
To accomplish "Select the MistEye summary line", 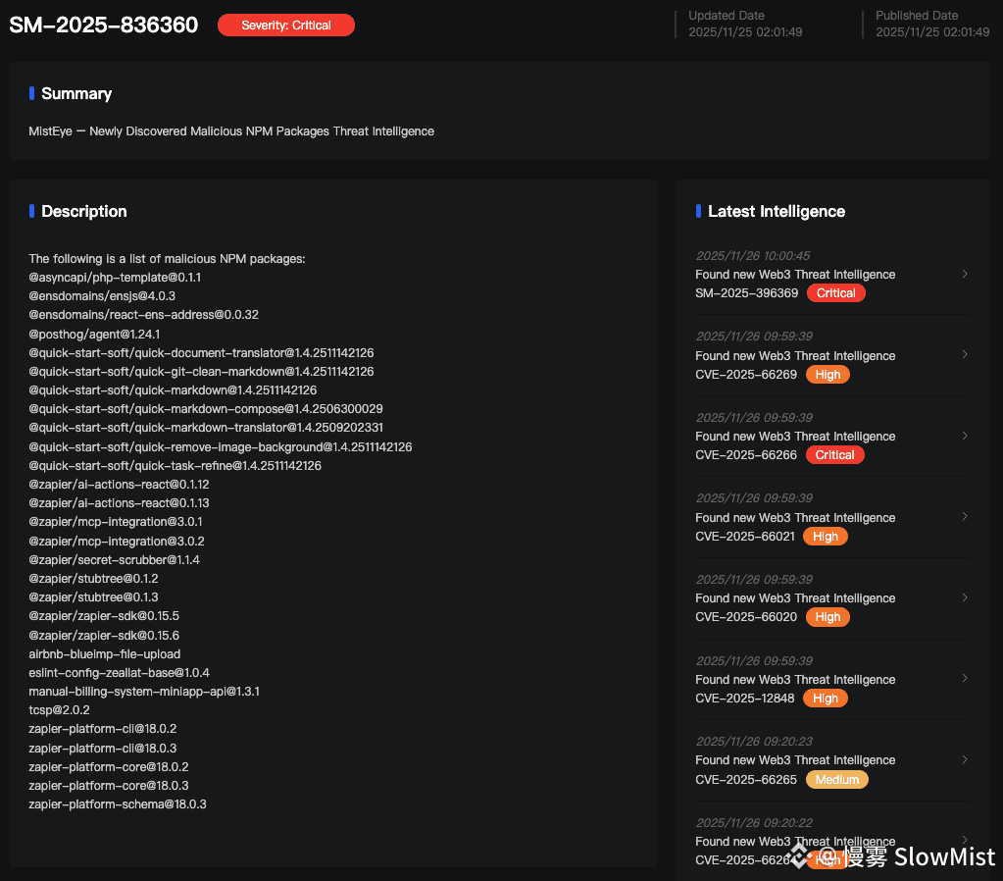I will (x=231, y=131).
